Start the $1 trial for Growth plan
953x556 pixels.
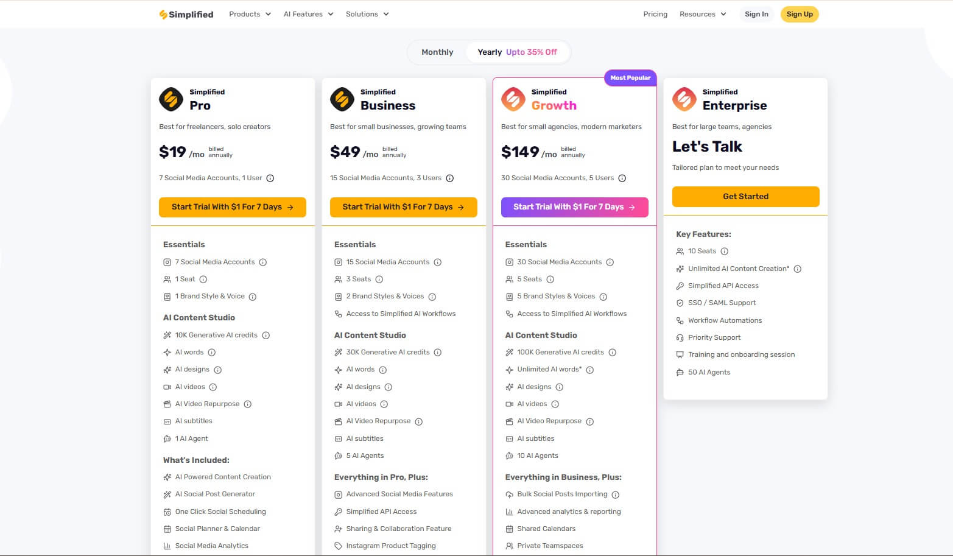click(x=575, y=207)
